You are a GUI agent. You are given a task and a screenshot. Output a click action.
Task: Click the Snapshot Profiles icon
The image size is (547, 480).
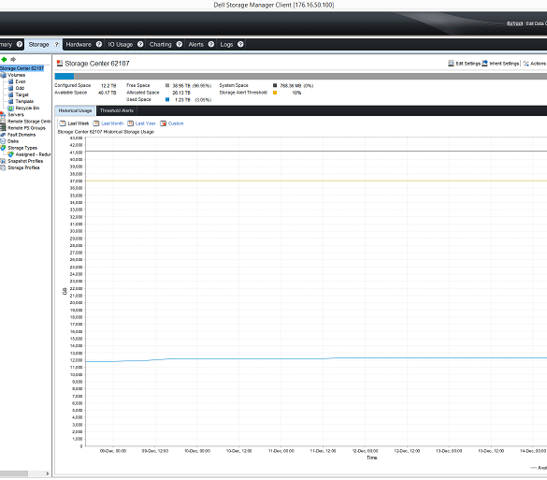point(3,161)
